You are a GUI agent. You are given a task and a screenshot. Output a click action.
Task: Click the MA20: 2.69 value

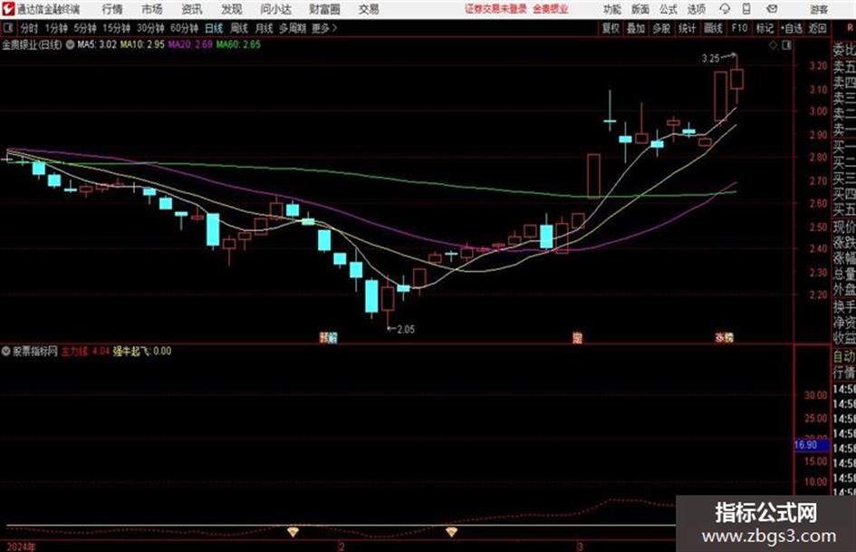pyautogui.click(x=190, y=44)
